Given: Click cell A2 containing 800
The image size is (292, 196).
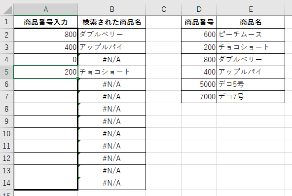Looking at the screenshot, I should 45,35.
